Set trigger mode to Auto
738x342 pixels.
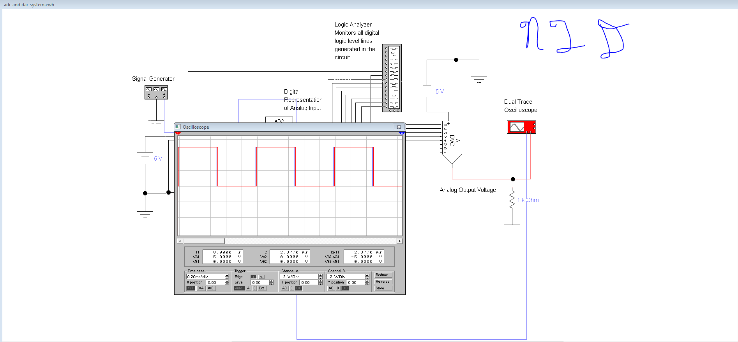click(239, 288)
